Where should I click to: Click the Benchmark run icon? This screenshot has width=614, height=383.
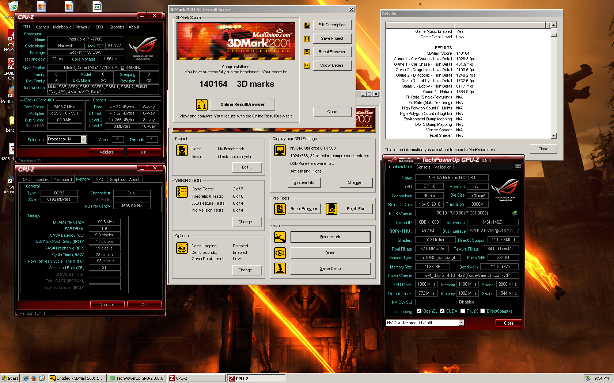[280, 237]
